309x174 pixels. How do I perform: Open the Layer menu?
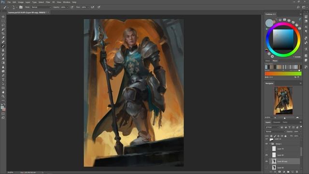click(x=28, y=2)
